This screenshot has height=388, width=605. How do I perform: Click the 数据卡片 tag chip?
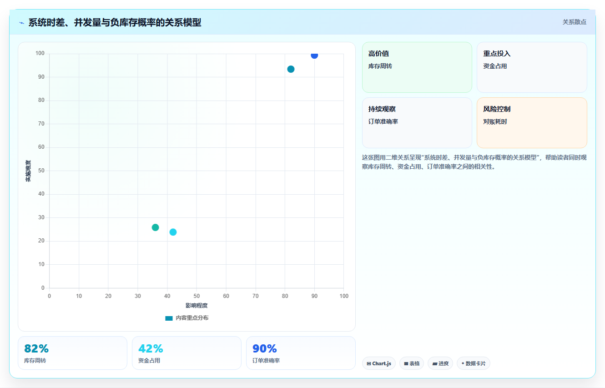[473, 363]
